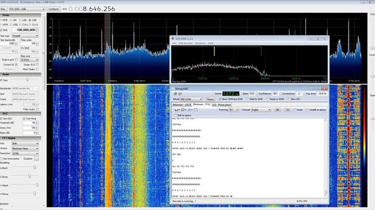Switch to Bitstream - ITA2 tab
The height and width of the screenshot is (210, 375).
coord(202,104)
